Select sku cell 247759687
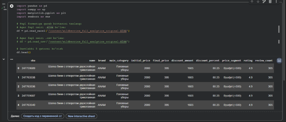This screenshot has width=286, height=122. click(x=28, y=96)
